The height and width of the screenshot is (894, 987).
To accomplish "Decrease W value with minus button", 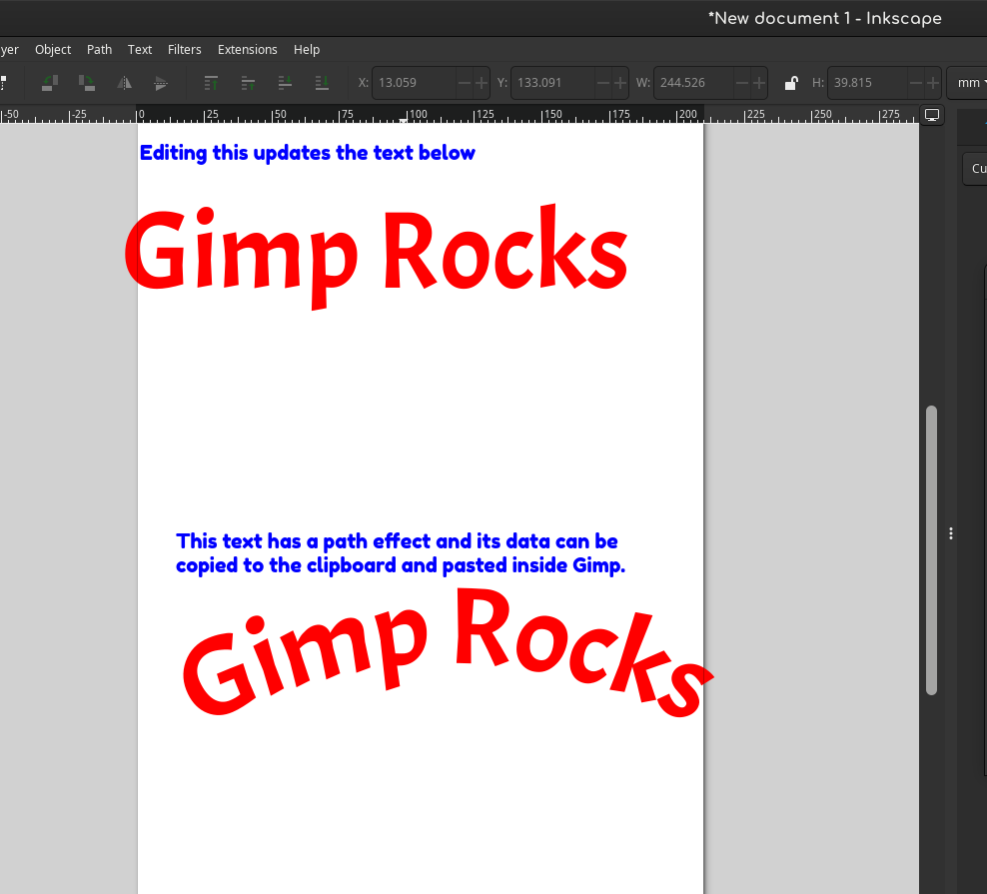I will pyautogui.click(x=742, y=83).
